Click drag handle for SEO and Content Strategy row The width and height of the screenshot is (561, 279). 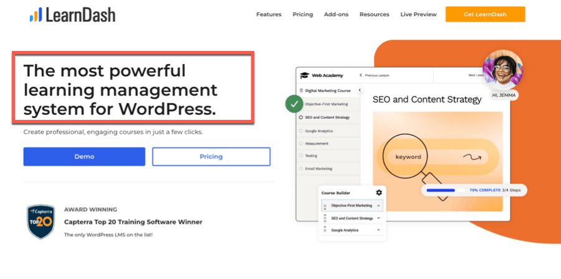tap(325, 219)
